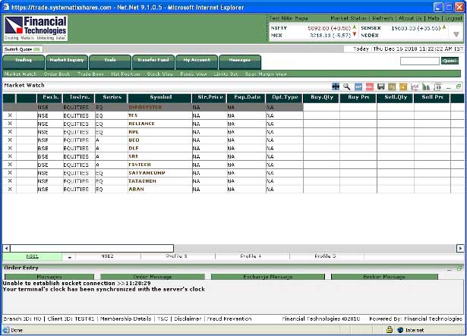467x336 pixels.
Task: Click the Help link in header
Action: coord(434,18)
